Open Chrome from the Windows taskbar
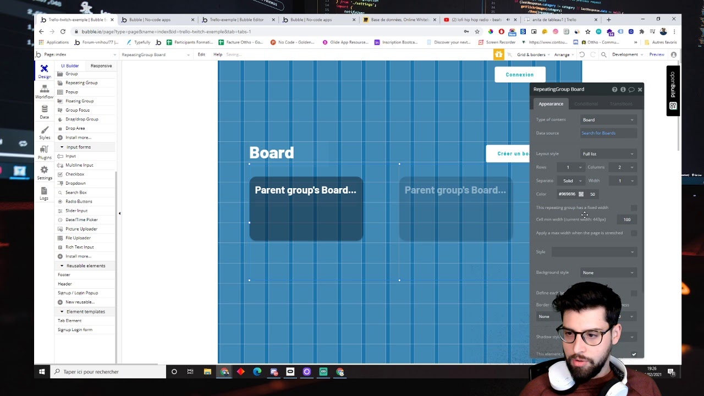 pyautogui.click(x=225, y=372)
